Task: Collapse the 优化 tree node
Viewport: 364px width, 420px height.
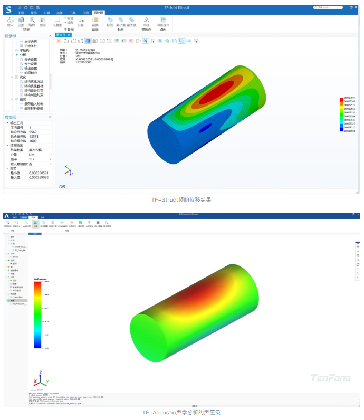Action: (12, 77)
